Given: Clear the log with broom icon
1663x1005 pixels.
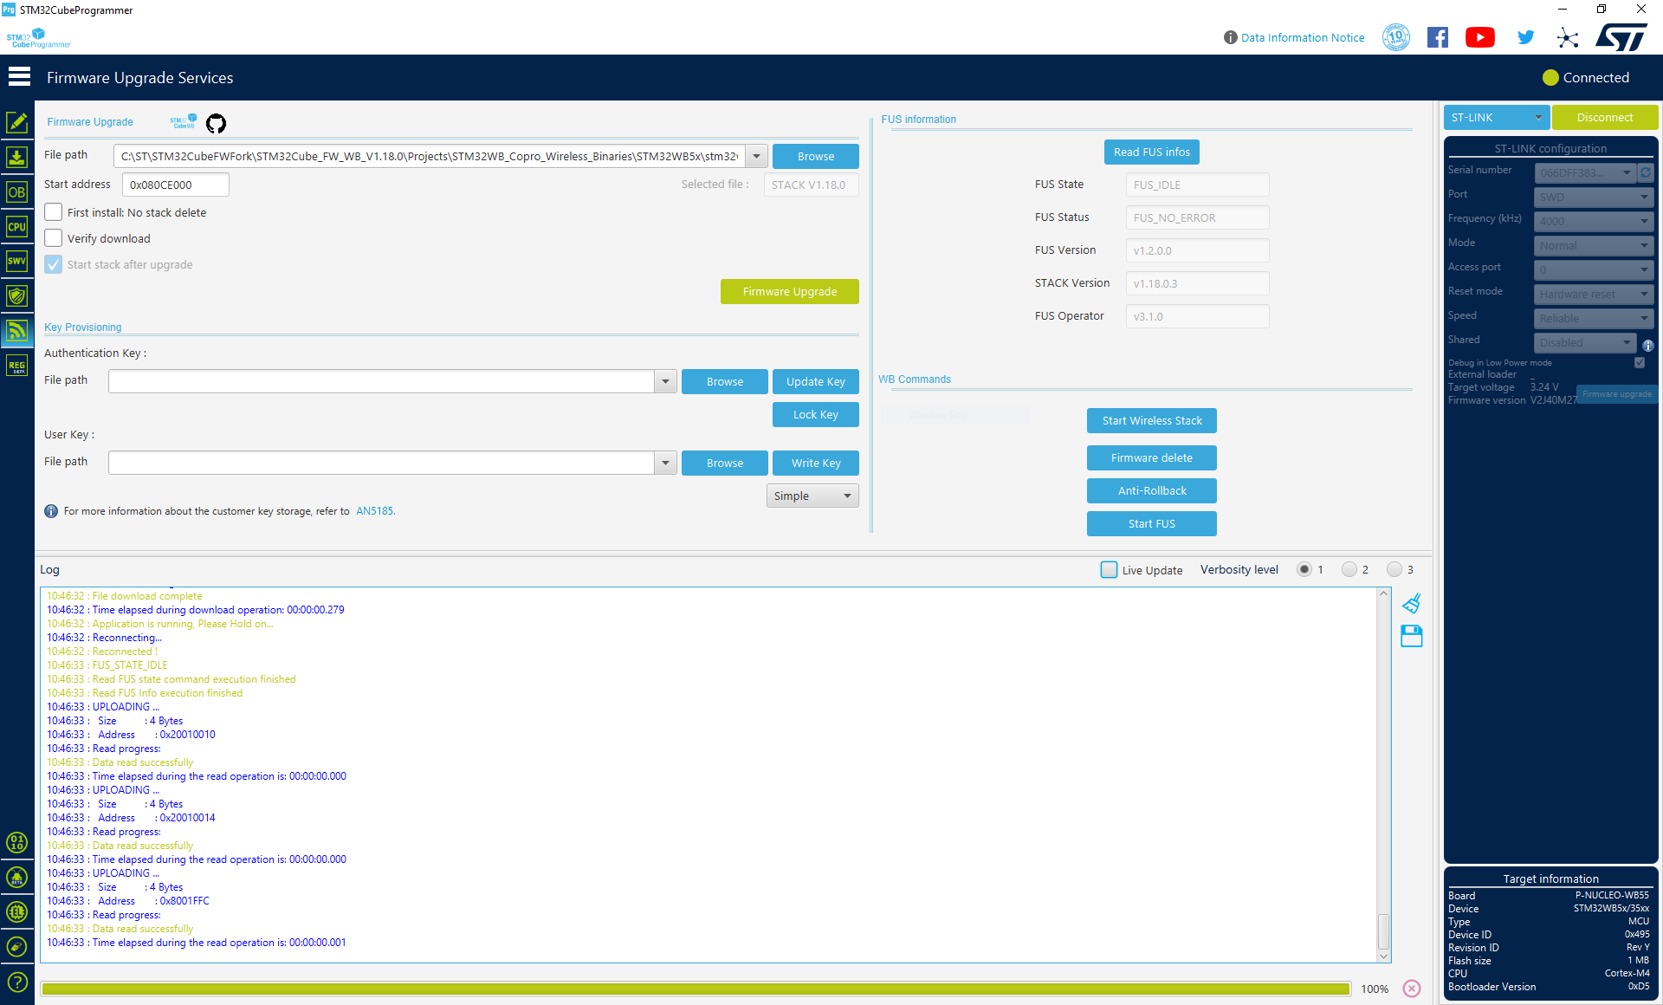Looking at the screenshot, I should (1411, 603).
